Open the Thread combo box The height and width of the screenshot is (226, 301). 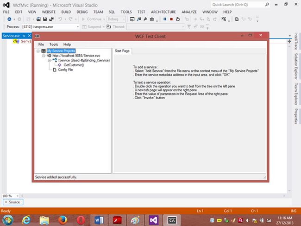(156, 27)
